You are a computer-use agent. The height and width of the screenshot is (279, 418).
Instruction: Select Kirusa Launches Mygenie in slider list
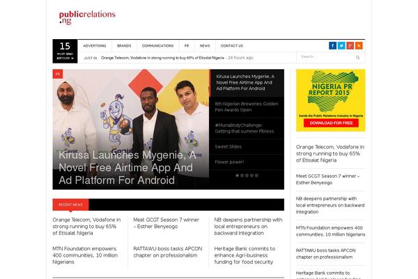pyautogui.click(x=247, y=82)
